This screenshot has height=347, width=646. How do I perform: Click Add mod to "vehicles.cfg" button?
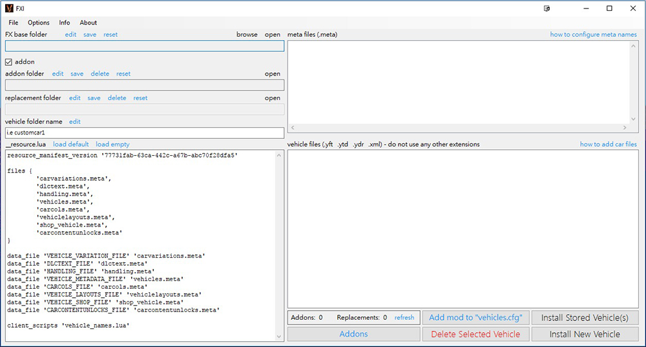[x=475, y=317]
